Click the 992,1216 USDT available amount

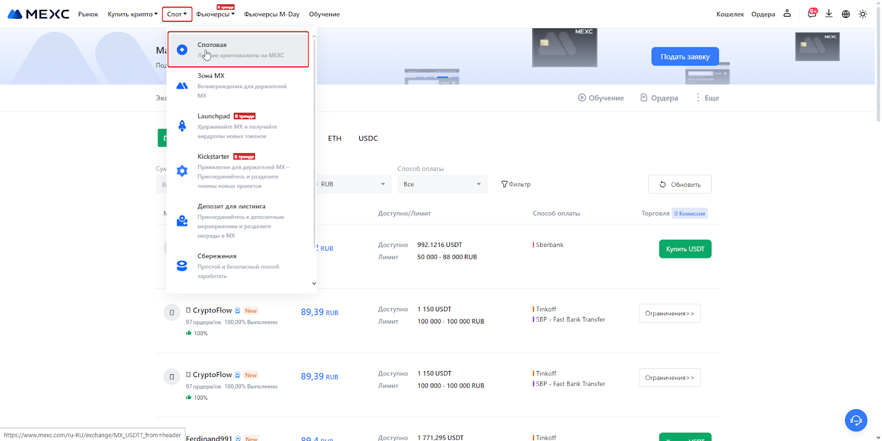[x=439, y=245]
